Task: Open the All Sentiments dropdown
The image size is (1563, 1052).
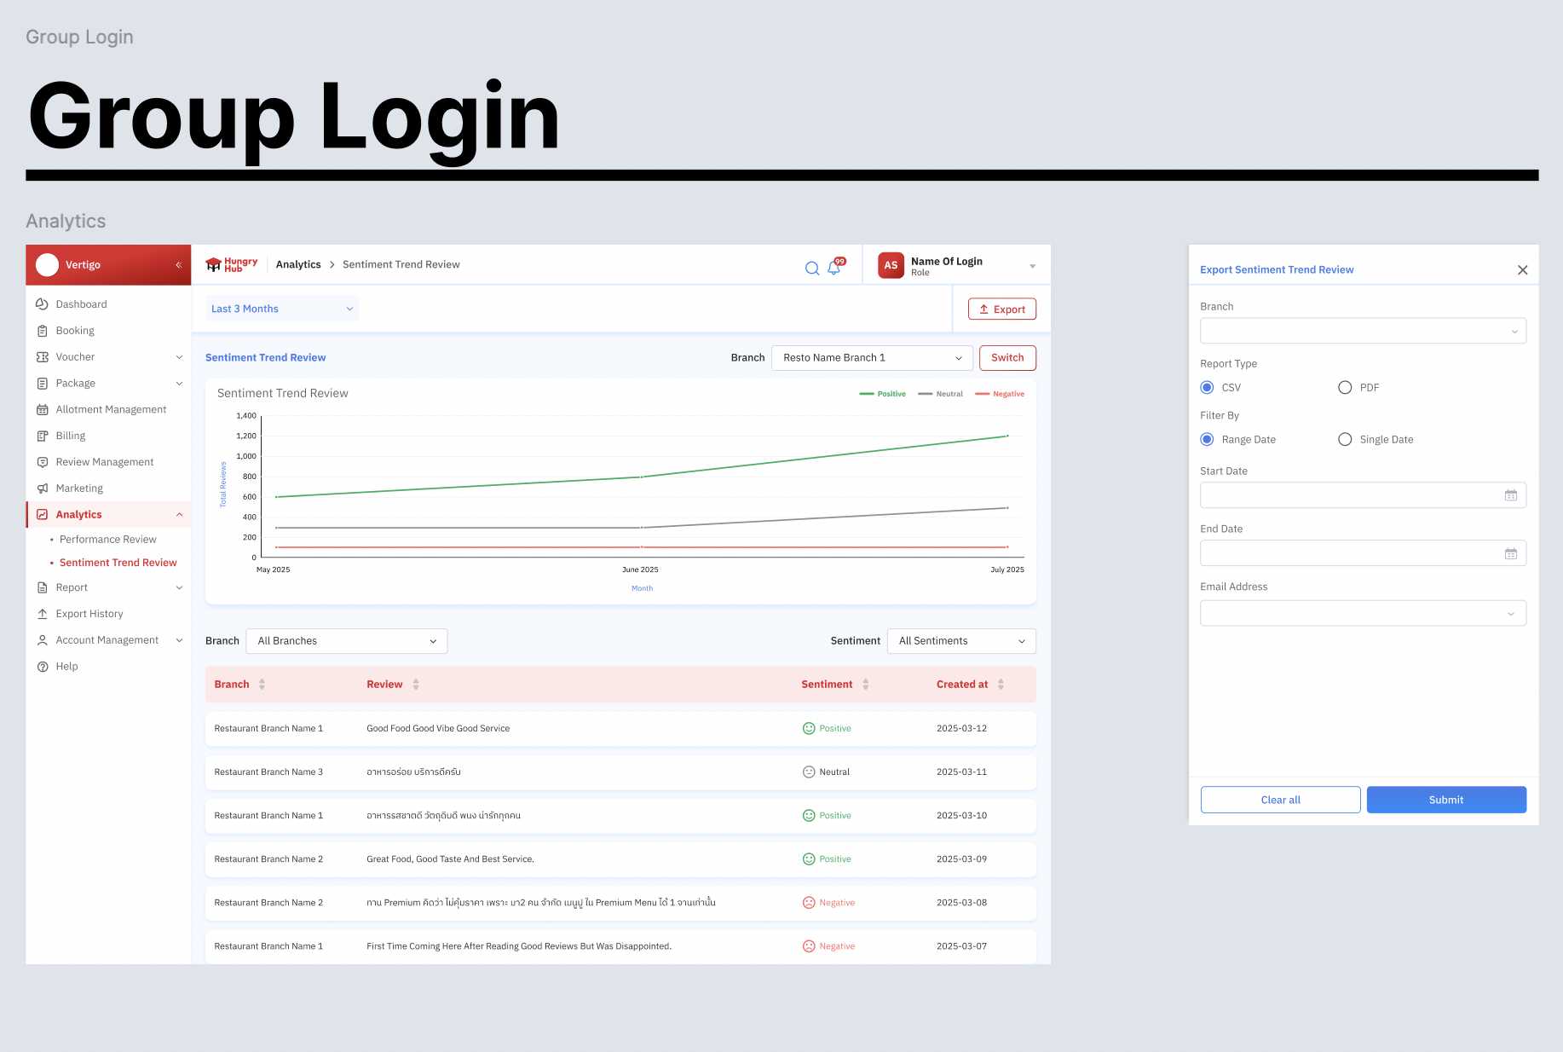Action: 960,641
